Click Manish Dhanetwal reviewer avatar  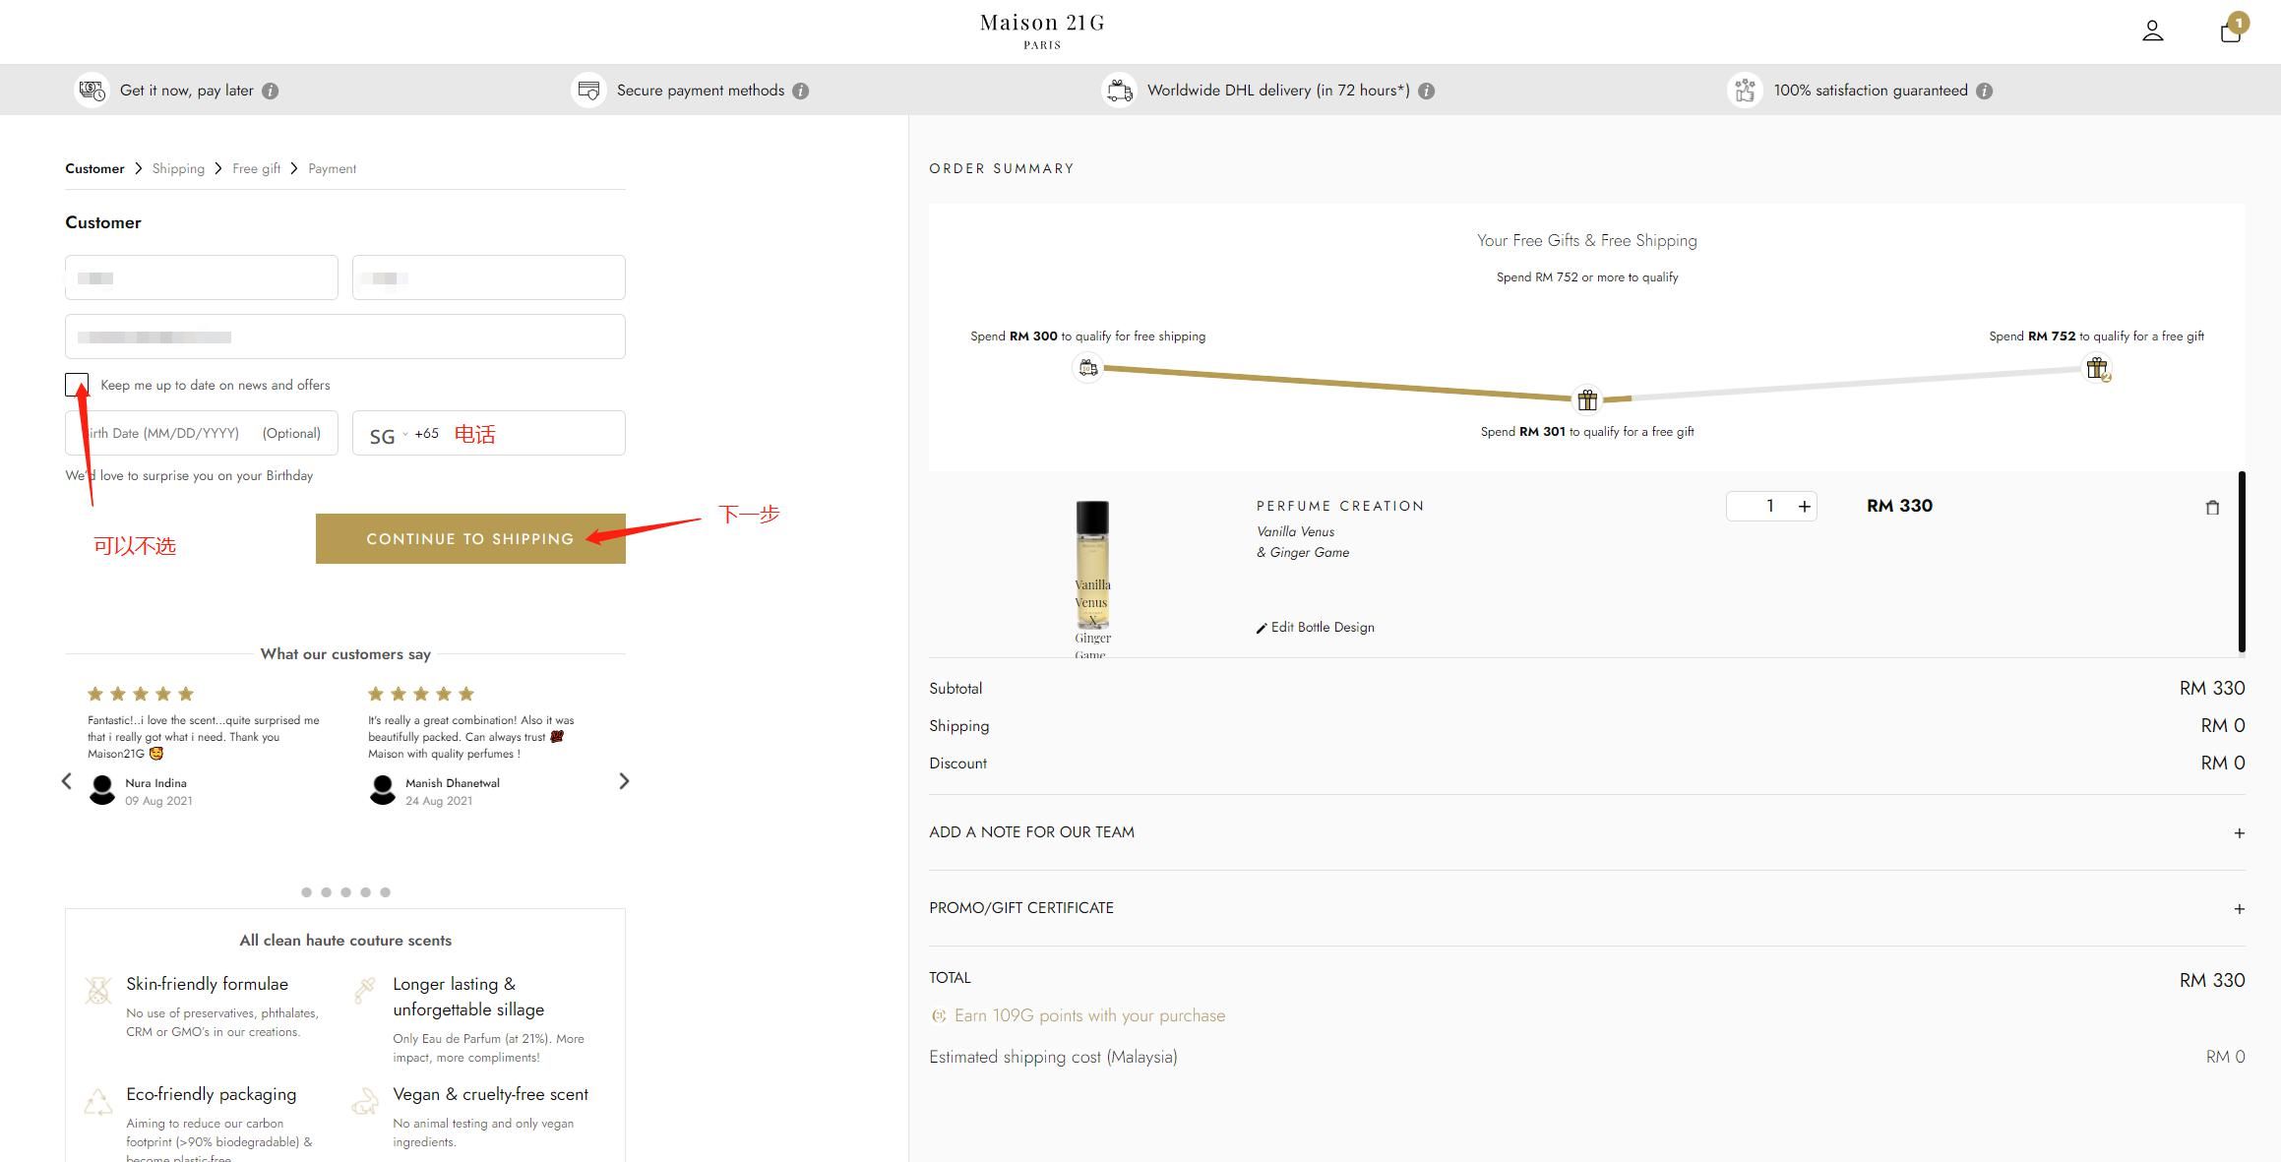[383, 790]
